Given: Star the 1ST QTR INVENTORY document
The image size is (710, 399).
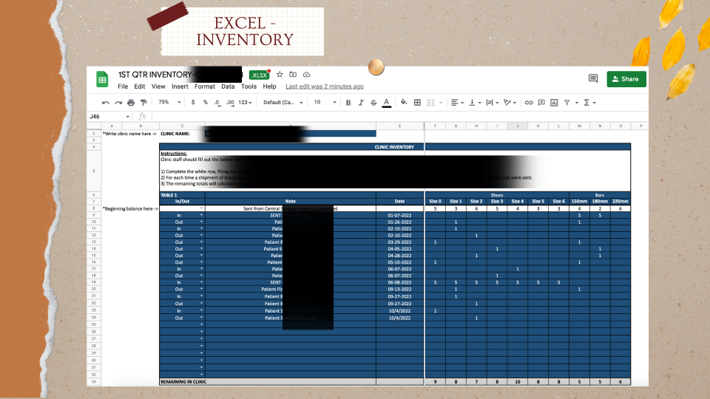Looking at the screenshot, I should (x=280, y=75).
